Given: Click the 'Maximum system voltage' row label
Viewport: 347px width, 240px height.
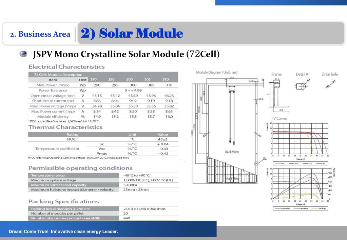Looking at the screenshot, I should [54, 180].
